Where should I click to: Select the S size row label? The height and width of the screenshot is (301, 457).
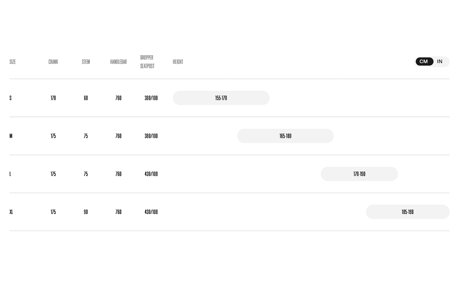[10, 98]
